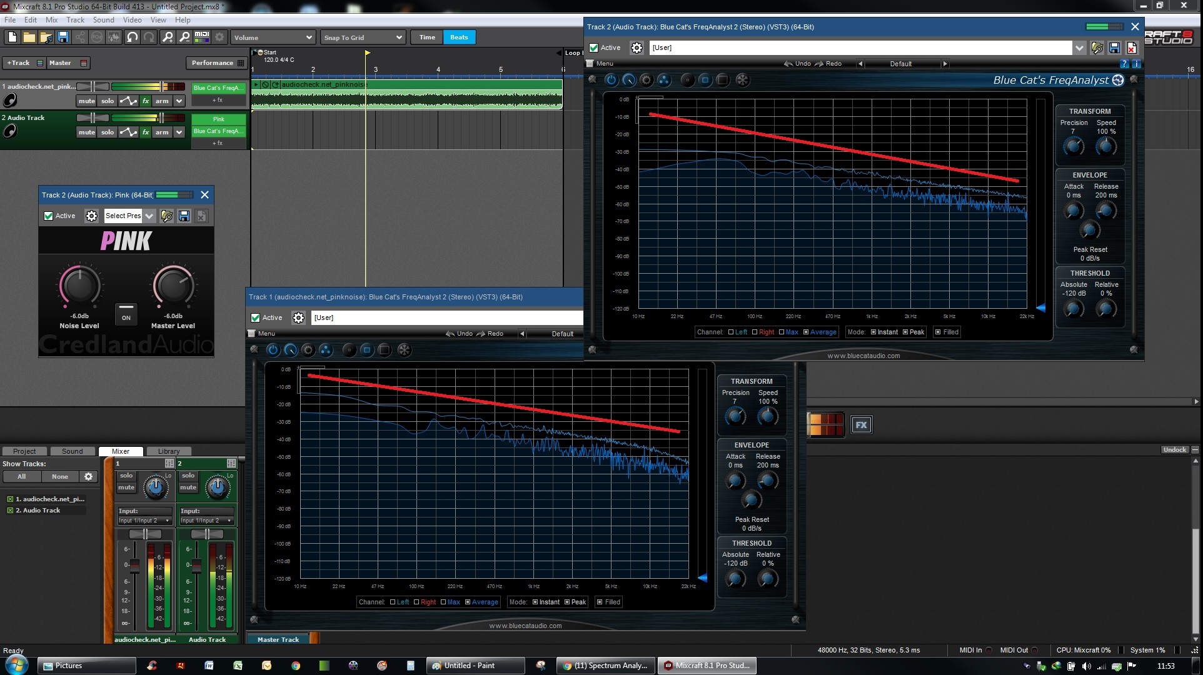Open settings gear in Track 2 FreqAnalyst header
Screen dimensions: 1203x675
click(637, 47)
